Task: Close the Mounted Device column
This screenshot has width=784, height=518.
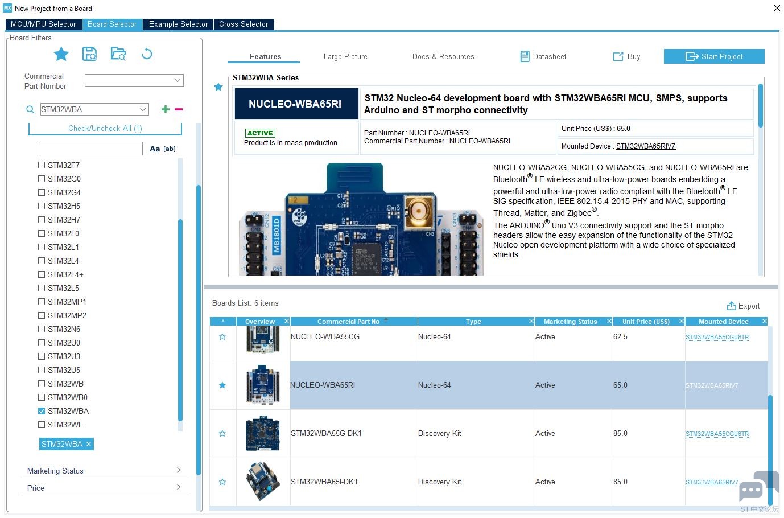Action: [x=765, y=322]
